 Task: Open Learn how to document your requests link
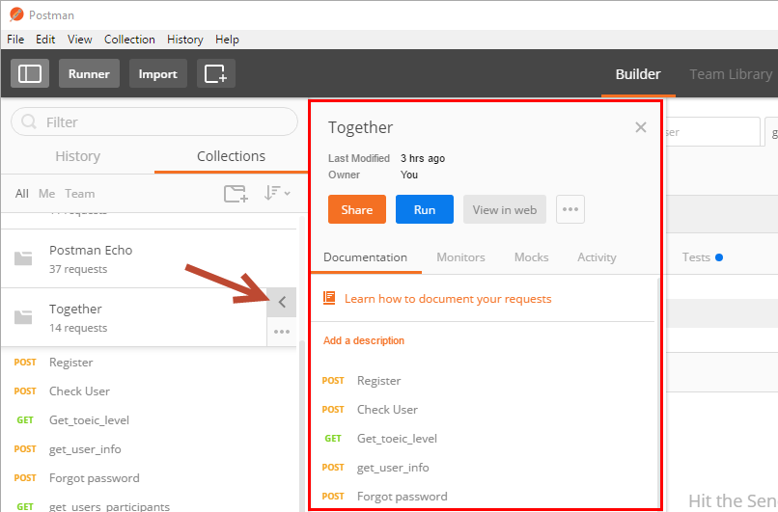[448, 299]
